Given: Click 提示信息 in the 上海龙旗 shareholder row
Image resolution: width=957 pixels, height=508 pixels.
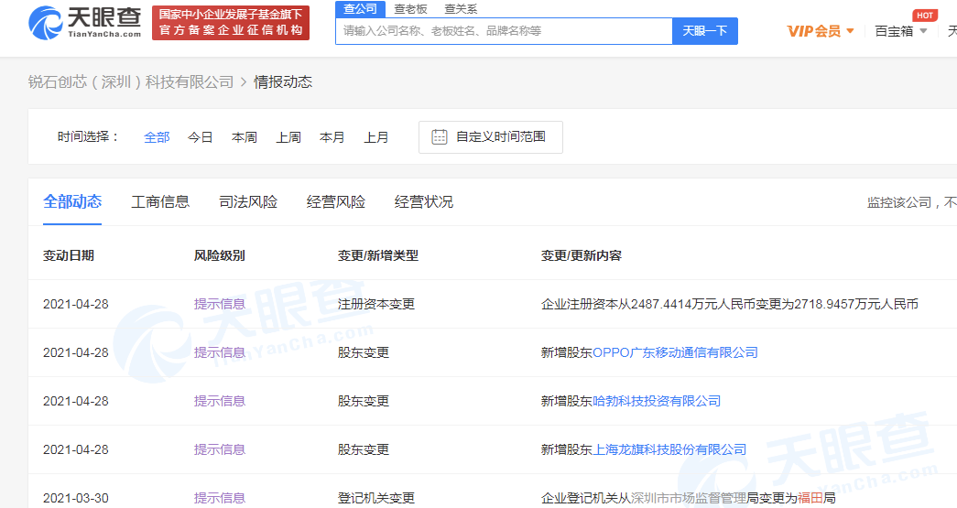Looking at the screenshot, I should click(x=220, y=449).
